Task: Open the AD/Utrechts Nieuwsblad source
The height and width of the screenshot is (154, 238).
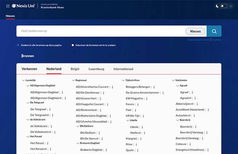Action: point(91,122)
